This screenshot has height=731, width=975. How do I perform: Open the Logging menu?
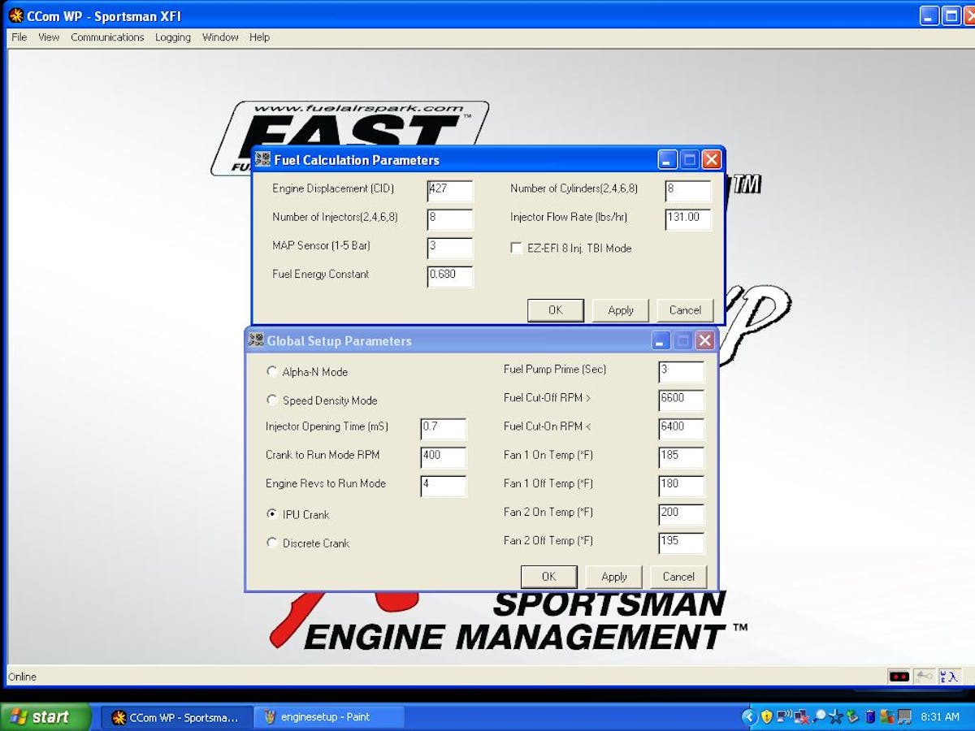click(173, 37)
